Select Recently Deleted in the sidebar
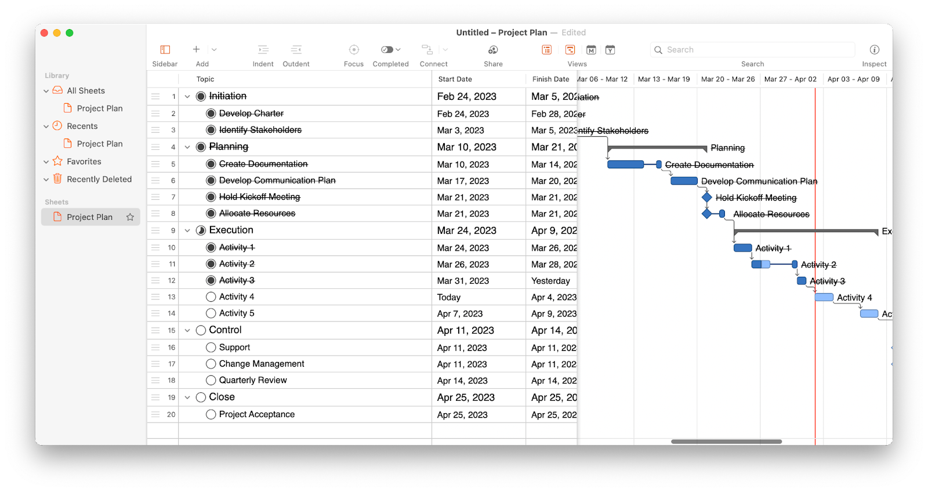Image resolution: width=928 pixels, height=492 pixels. (99, 179)
